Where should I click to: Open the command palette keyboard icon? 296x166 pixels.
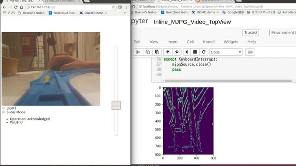click(x=250, y=52)
